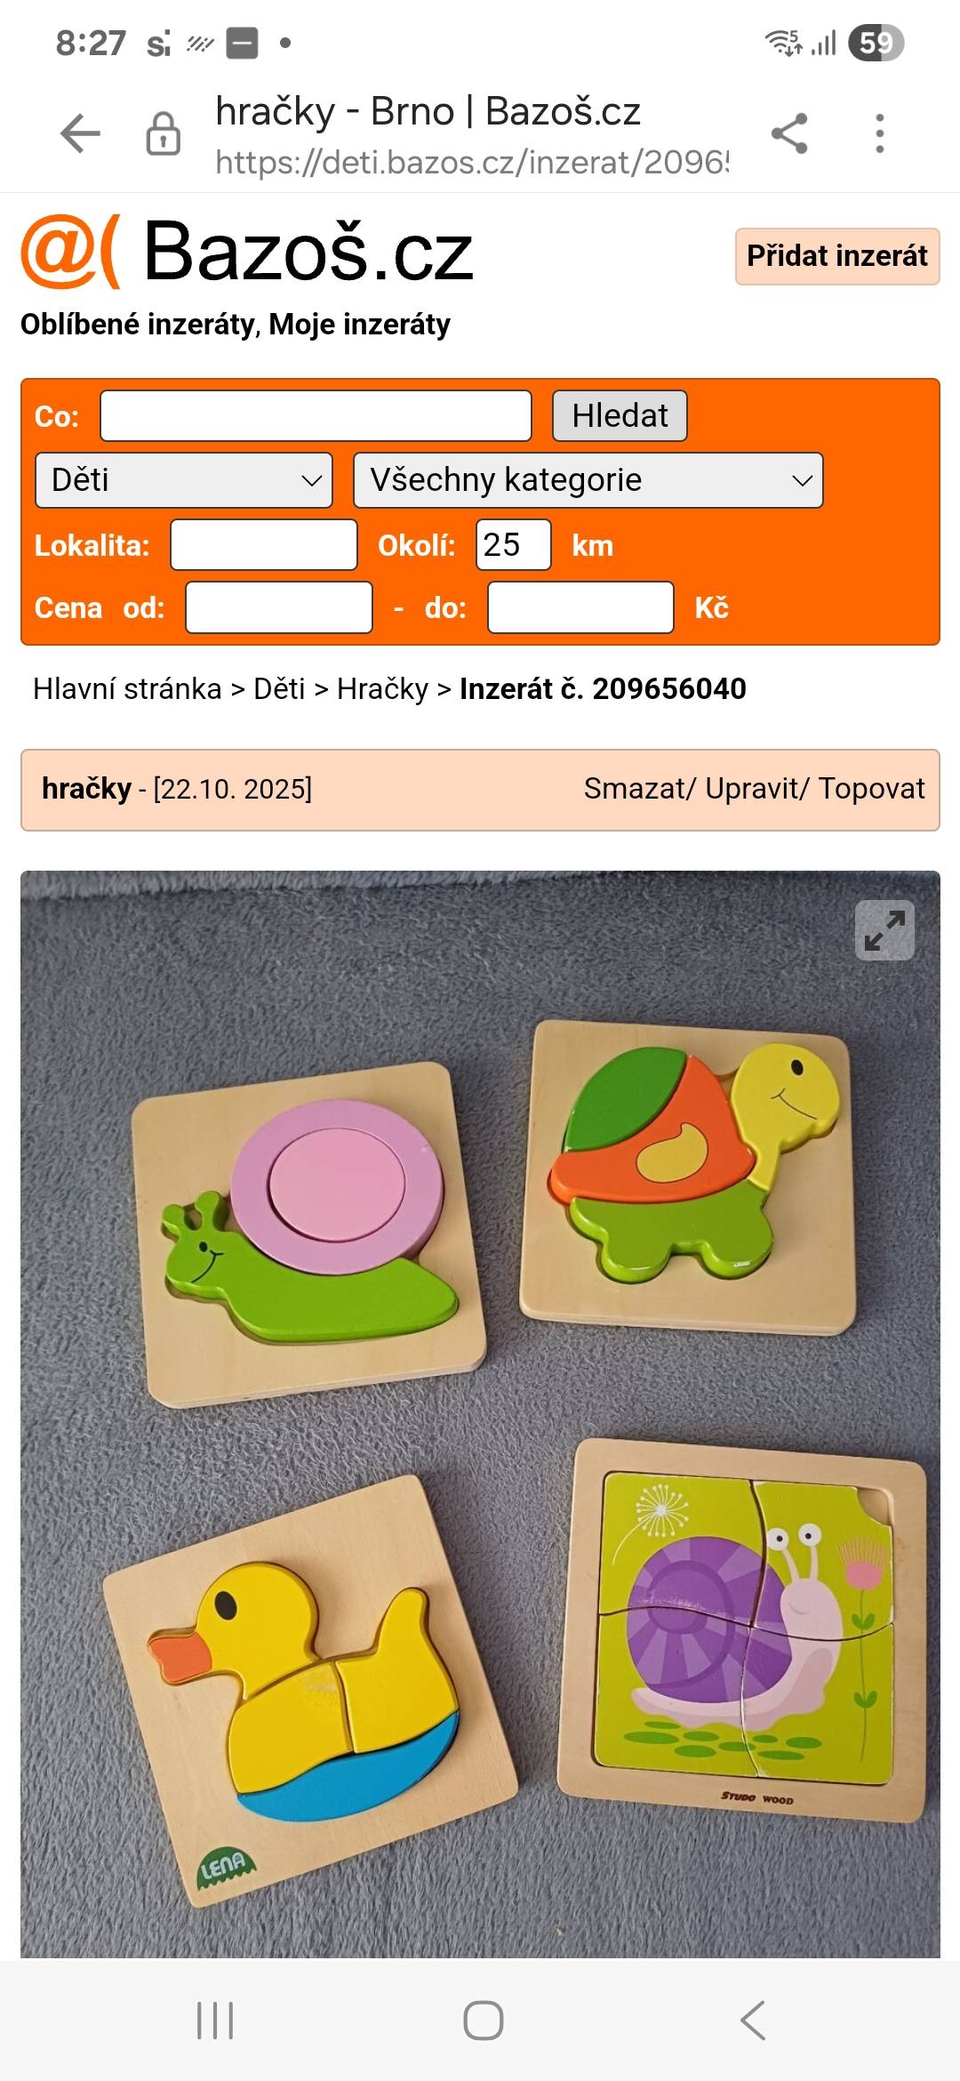Open Moje inzeráty link
The image size is (960, 2081).
pos(359,325)
